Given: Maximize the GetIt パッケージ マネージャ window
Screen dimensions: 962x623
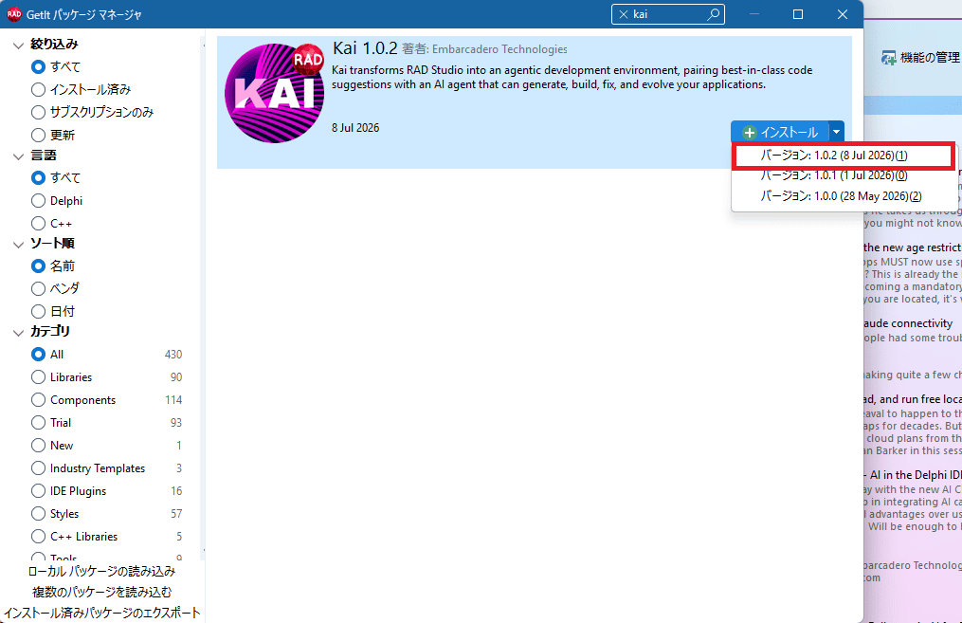Looking at the screenshot, I should tap(798, 14).
